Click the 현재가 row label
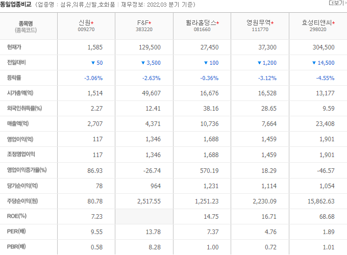This screenshot has width=347, height=255. (14, 47)
